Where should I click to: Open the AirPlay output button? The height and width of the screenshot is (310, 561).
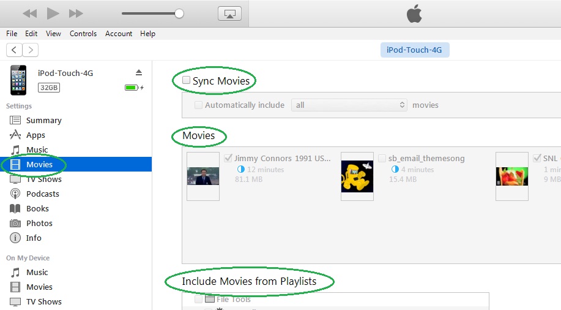229,13
